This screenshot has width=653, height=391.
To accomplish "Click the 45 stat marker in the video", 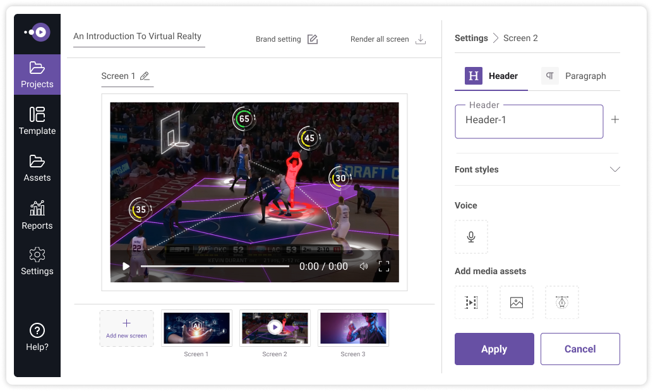I will pyautogui.click(x=309, y=138).
